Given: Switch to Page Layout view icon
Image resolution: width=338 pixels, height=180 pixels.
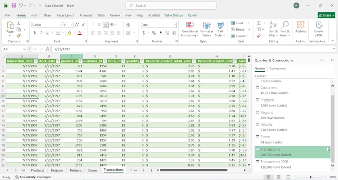Looking at the screenshot, I should (278, 177).
